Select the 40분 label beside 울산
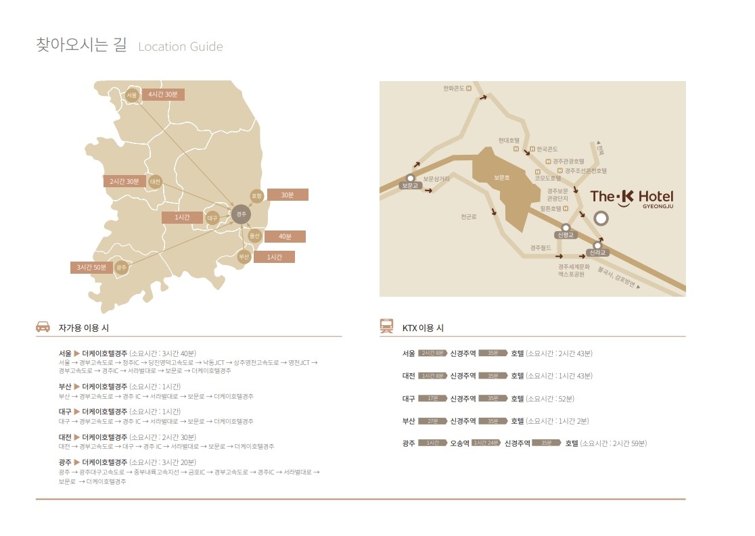The width and height of the screenshot is (755, 536). coord(285,237)
